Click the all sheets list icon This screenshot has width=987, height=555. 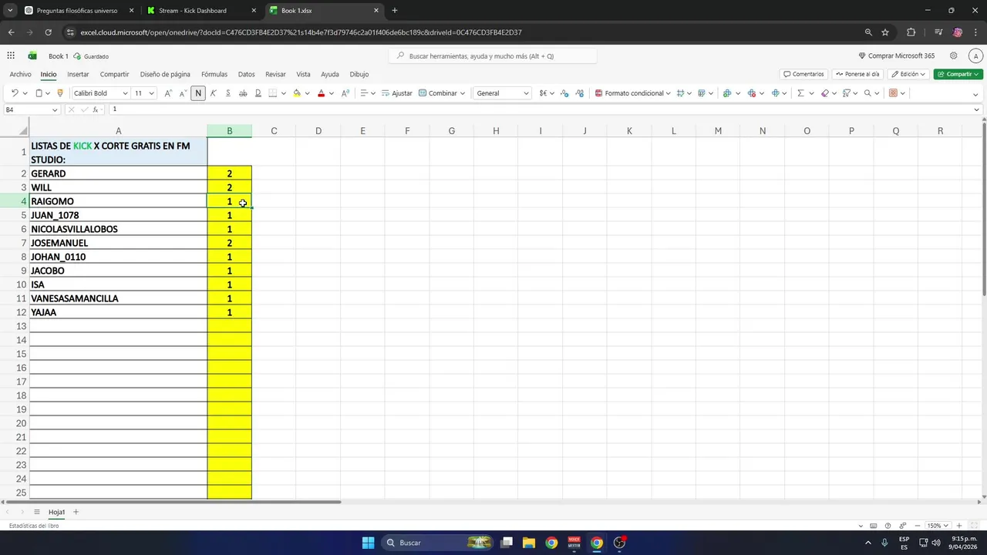tap(36, 512)
